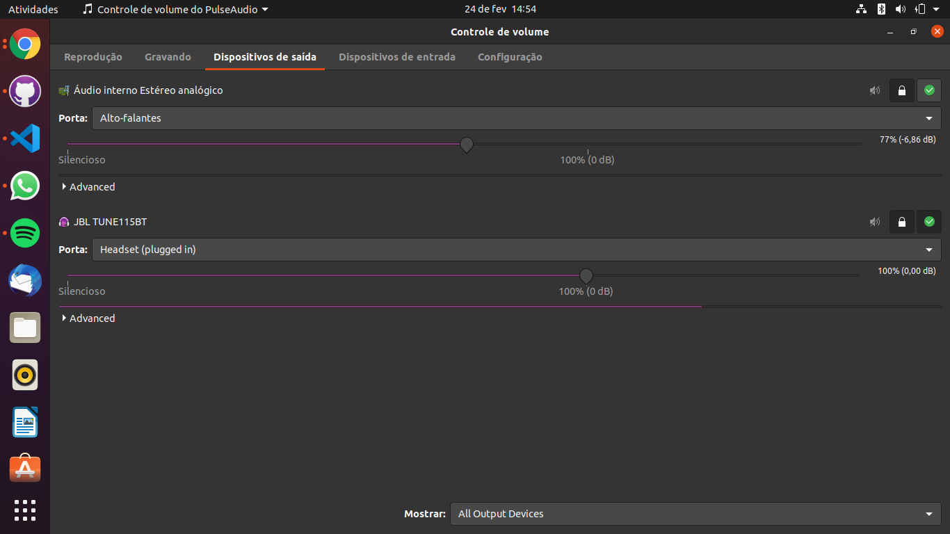950x534 pixels.
Task: Click the Mostrar: label
Action: pos(425,514)
